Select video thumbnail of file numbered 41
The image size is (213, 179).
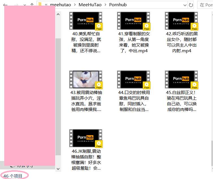[x=134, y=21]
